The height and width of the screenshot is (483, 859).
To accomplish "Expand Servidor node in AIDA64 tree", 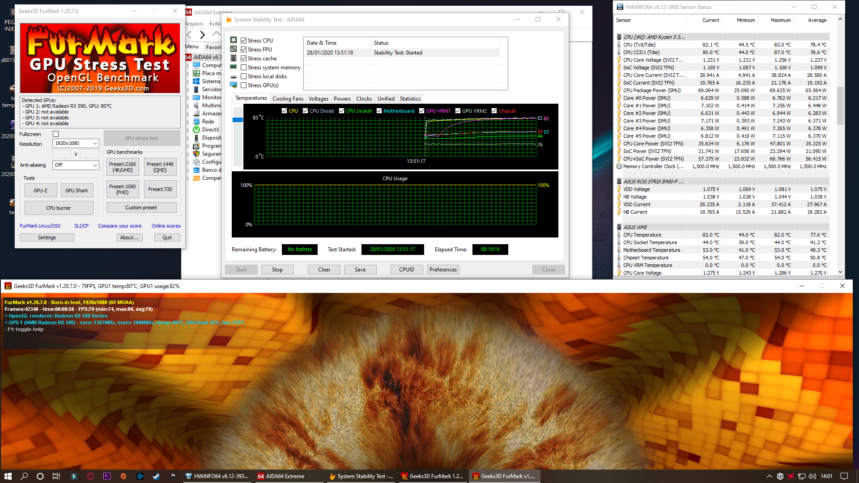I will pos(187,89).
